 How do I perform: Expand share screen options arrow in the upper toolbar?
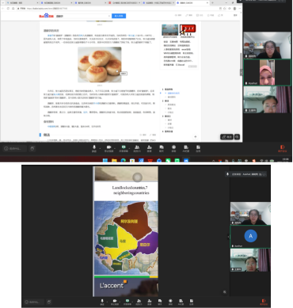(x=130, y=148)
